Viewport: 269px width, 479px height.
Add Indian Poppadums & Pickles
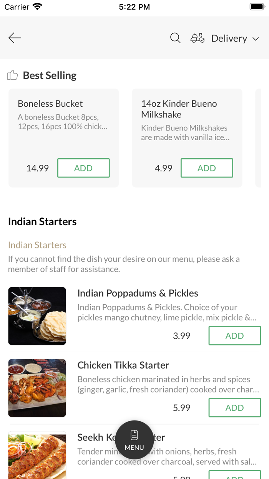click(x=234, y=336)
